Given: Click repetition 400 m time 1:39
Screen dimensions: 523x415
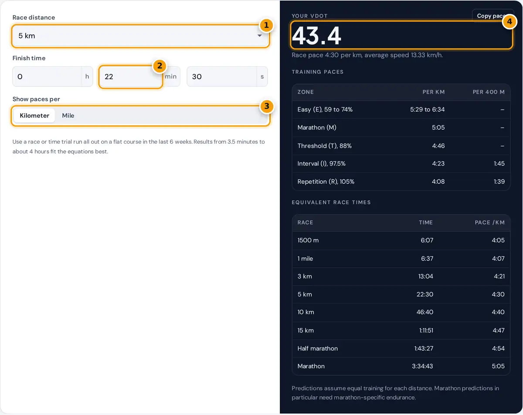Looking at the screenshot, I should click(x=499, y=182).
